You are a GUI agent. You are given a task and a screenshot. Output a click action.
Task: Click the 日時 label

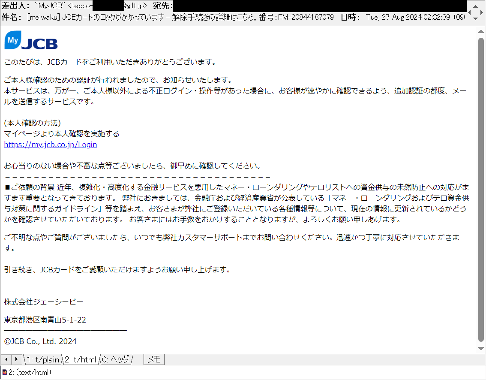(x=350, y=17)
